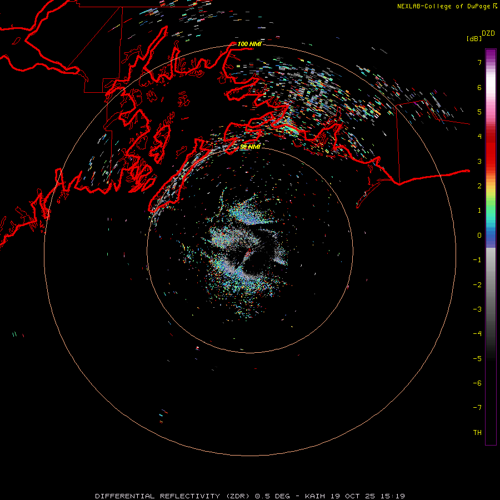The image size is (500, 500).
Task: Click the 50 NMI range ring label
Action: (250, 147)
